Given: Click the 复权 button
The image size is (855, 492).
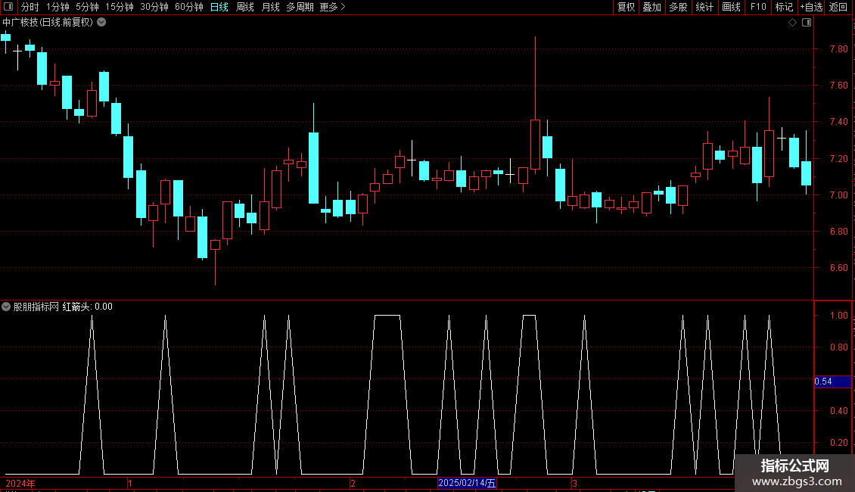Looking at the screenshot, I should coord(626,7).
